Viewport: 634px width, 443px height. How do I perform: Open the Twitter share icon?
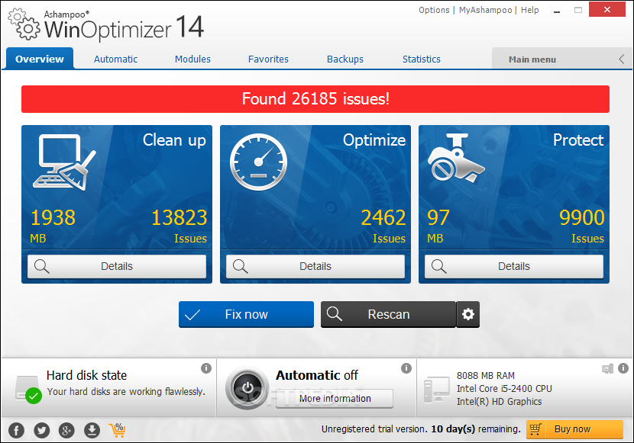42,431
